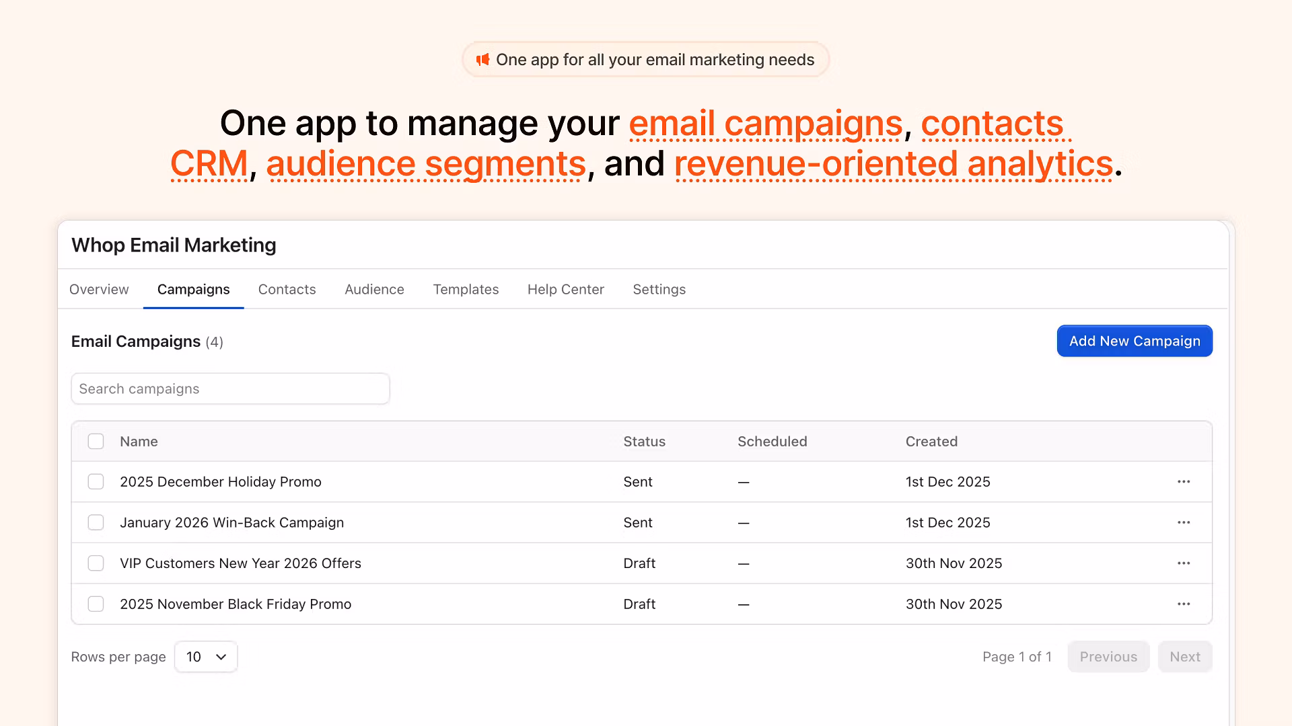This screenshot has height=726, width=1292.
Task: Open three-dot menu for January 2026 Win-Back Campaign
Action: tap(1184, 522)
